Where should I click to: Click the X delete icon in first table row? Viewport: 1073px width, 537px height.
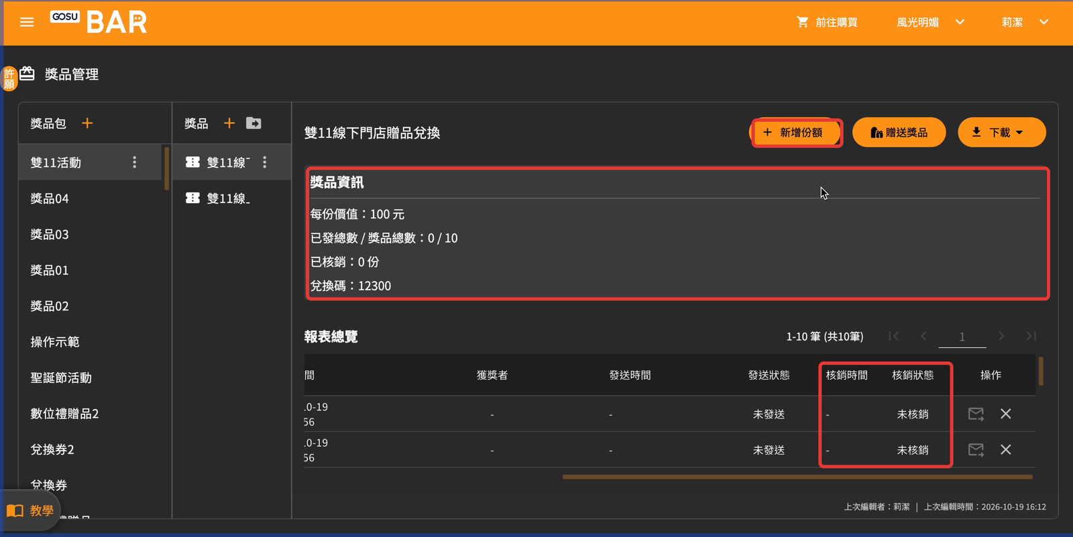tap(1006, 414)
